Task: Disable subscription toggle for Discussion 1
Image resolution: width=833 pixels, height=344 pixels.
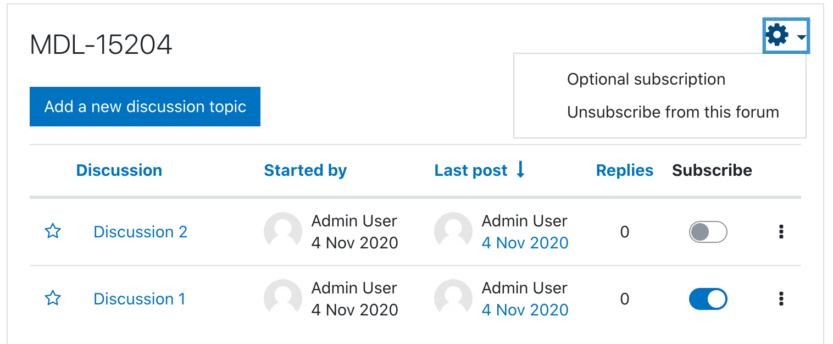Action: pyautogui.click(x=708, y=299)
